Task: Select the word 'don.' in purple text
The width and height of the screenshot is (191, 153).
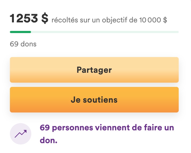Action: coord(48,140)
